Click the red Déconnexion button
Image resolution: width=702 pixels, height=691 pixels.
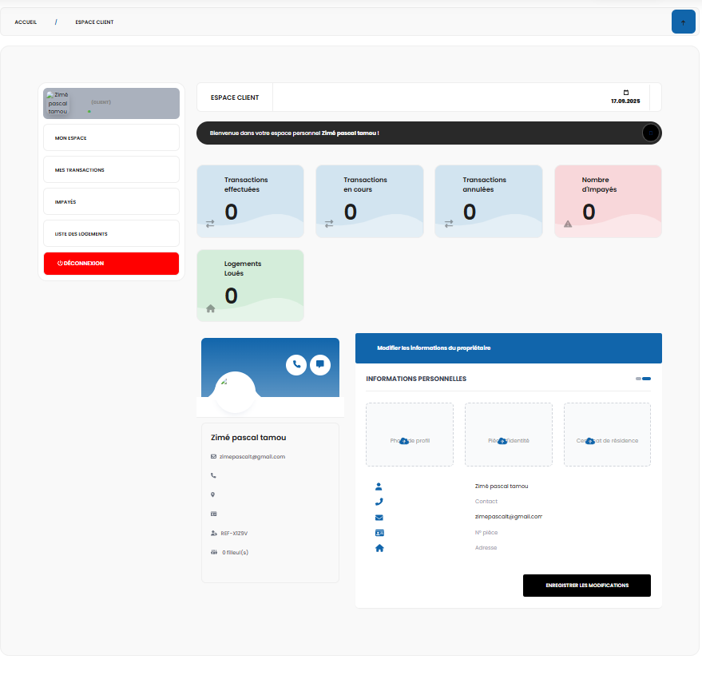111,264
